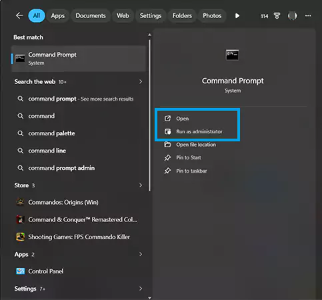Click the magnifier beside 'See more search results'
The height and width of the screenshot is (300, 322).
point(21,99)
